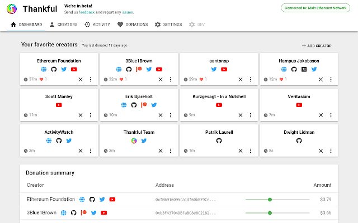Open Dwight Lidman card's GitHub icon

tap(299, 140)
